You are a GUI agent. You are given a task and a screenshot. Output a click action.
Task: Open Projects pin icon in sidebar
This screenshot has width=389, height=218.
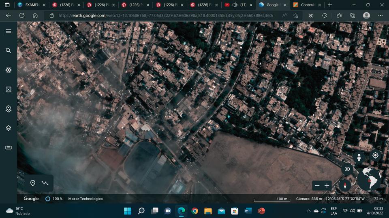pyautogui.click(x=9, y=109)
